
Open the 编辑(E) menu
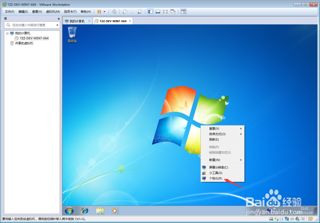click(23, 12)
